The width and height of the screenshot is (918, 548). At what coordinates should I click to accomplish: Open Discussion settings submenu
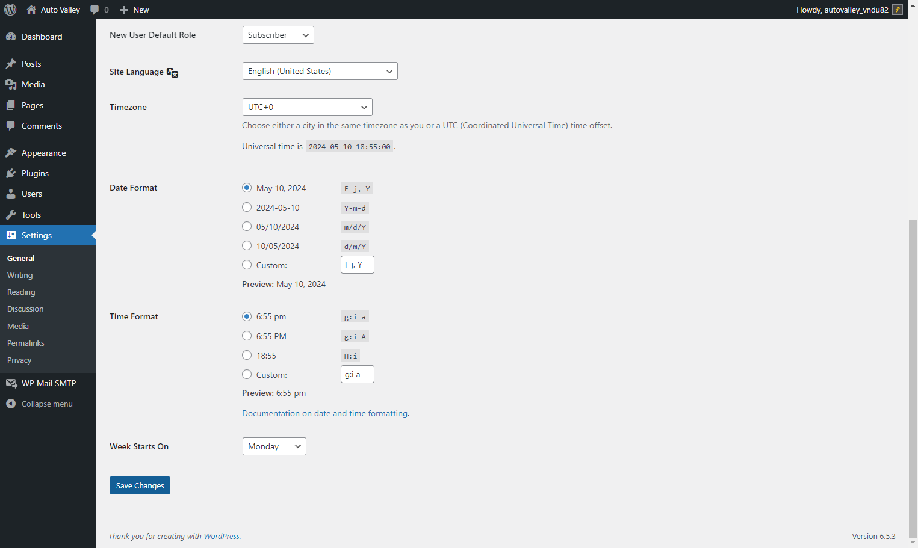pyautogui.click(x=25, y=309)
